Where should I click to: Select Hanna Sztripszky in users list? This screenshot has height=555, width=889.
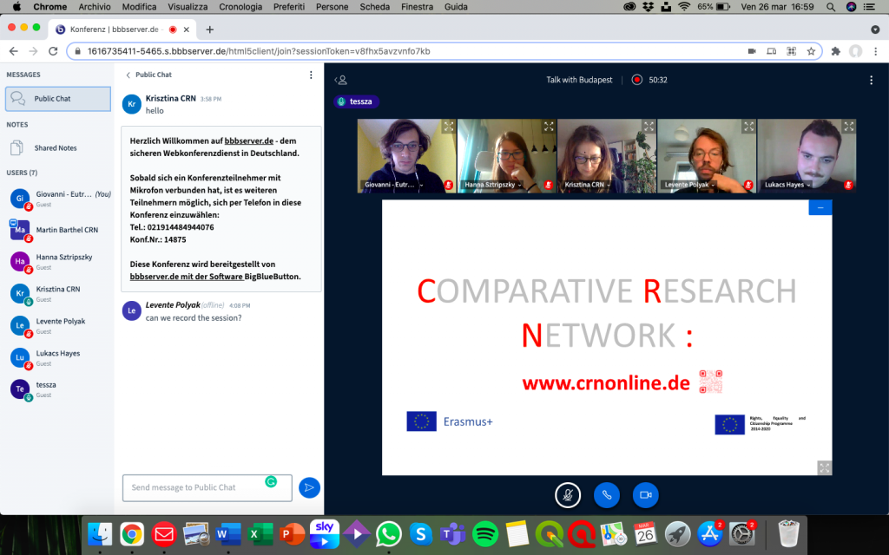(58, 261)
